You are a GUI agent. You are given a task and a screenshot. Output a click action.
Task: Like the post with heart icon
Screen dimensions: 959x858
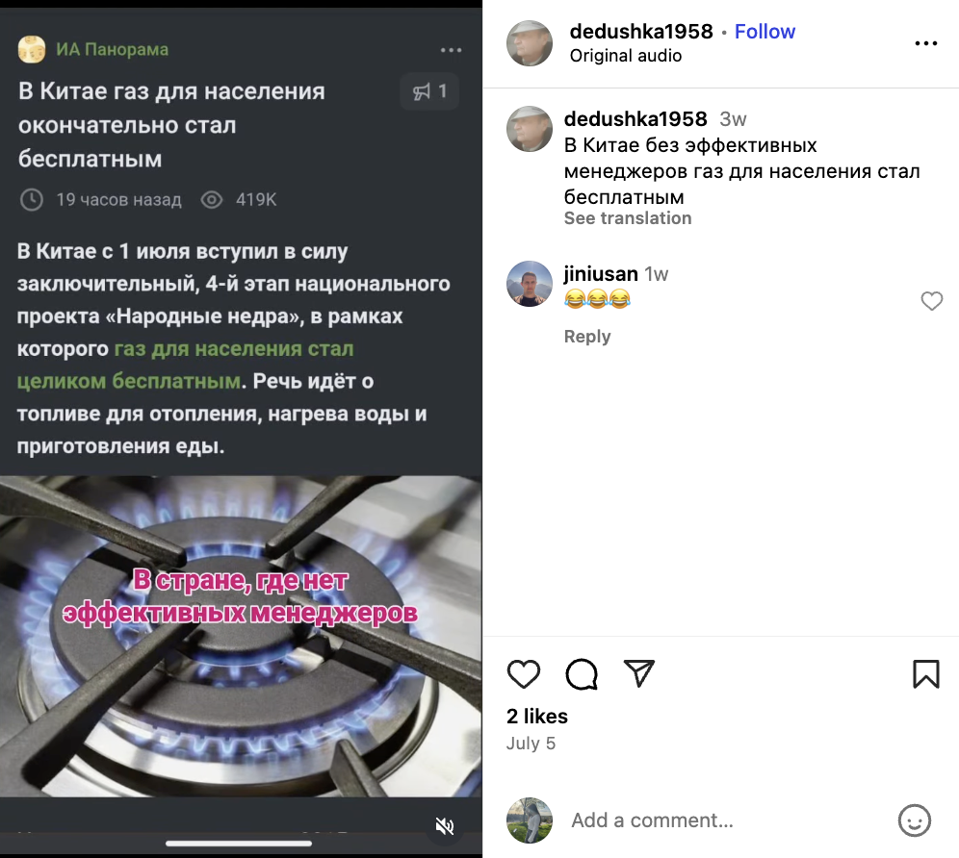tap(524, 674)
